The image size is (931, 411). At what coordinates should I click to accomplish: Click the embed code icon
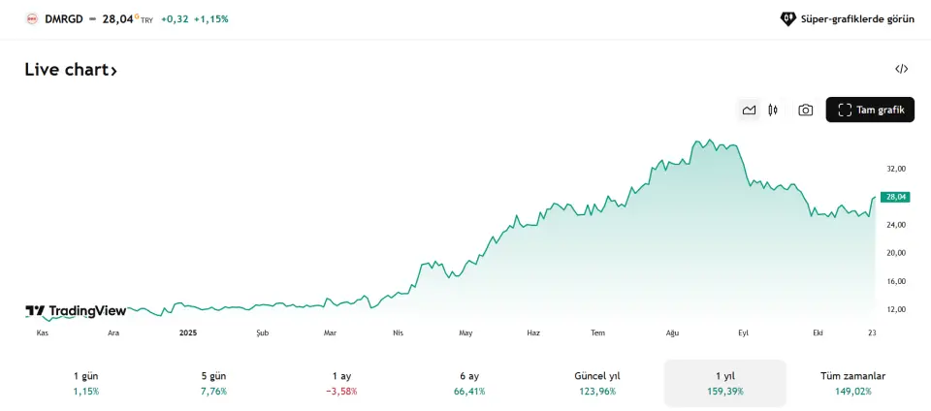coord(901,69)
